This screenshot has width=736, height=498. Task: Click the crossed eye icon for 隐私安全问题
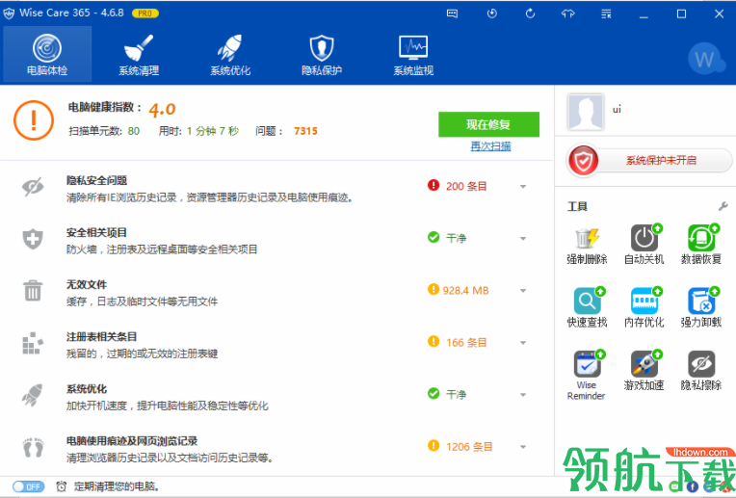tap(33, 187)
